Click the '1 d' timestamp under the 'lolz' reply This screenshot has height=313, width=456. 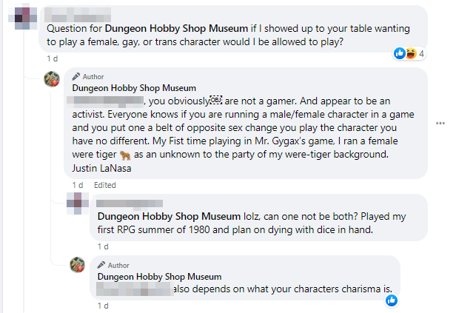click(104, 246)
